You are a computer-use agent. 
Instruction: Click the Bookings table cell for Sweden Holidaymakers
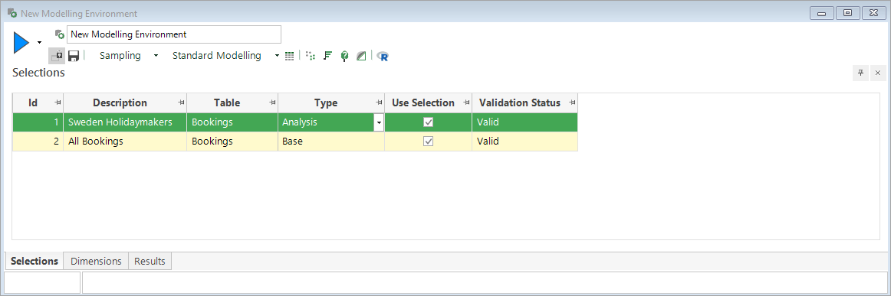pyautogui.click(x=232, y=122)
